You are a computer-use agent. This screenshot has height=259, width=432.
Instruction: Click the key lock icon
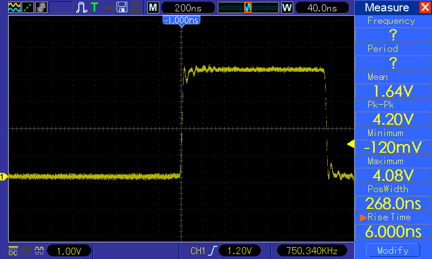pyautogui.click(x=109, y=8)
